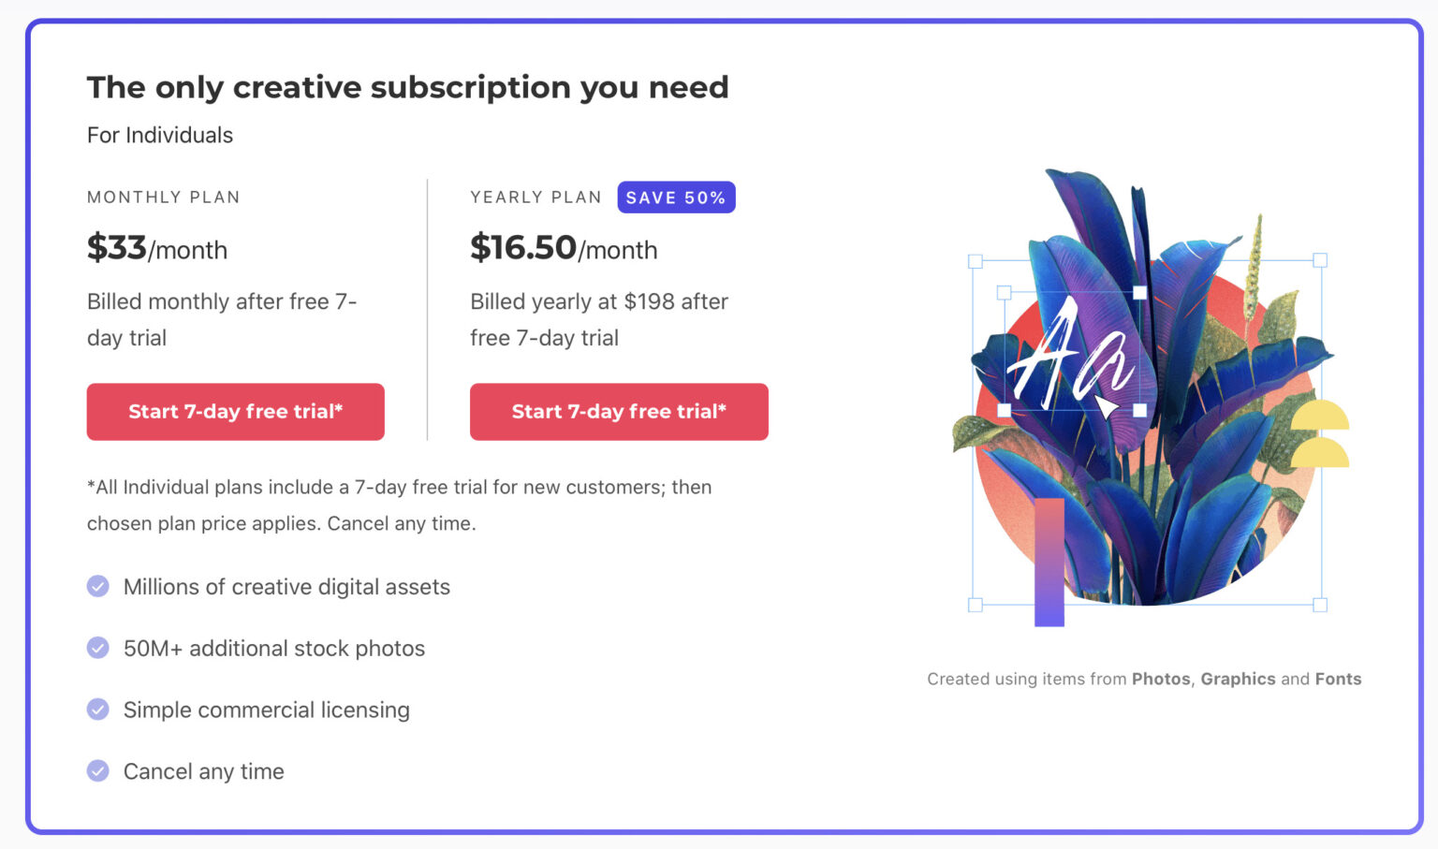Open the "Graphics" link in the caption
Screen dimensions: 1438x849
click(1238, 679)
